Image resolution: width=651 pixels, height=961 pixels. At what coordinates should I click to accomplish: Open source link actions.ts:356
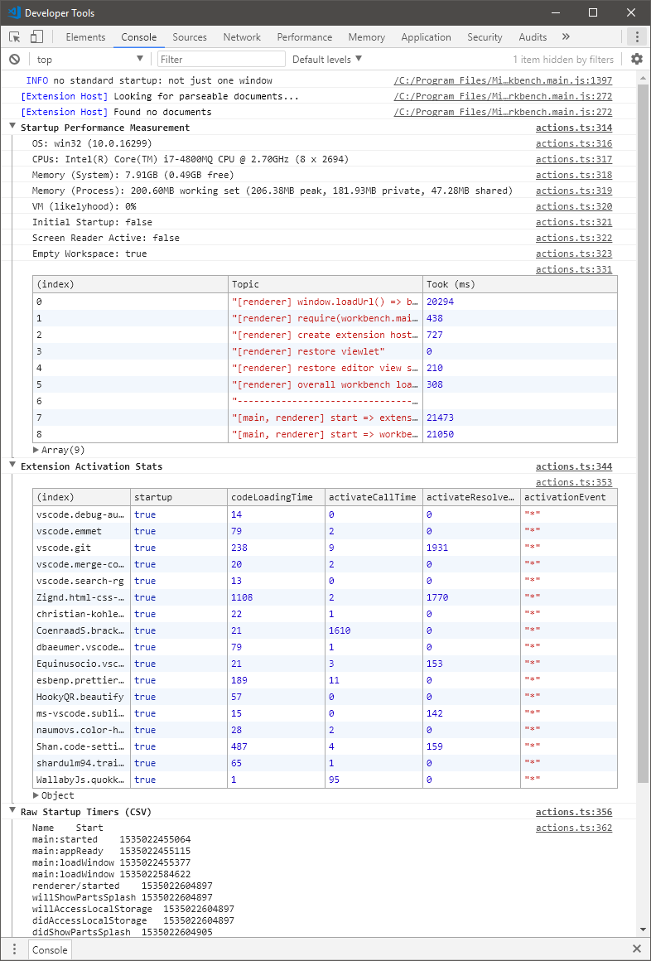574,811
